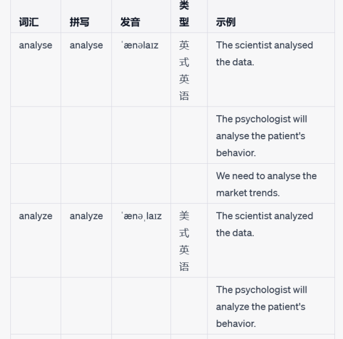Click 'The psychologist will analyze the patient's behavior.'

[x=261, y=306]
